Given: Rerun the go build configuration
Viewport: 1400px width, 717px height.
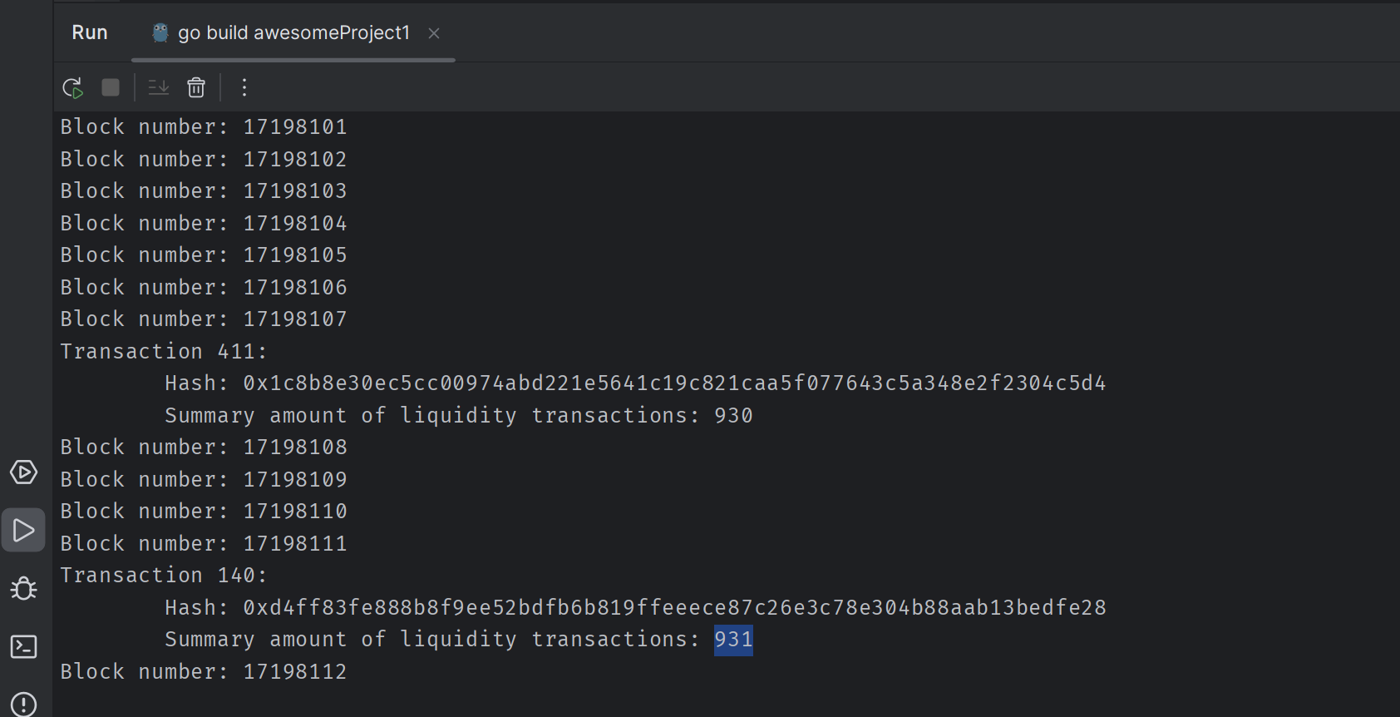Looking at the screenshot, I should (72, 87).
